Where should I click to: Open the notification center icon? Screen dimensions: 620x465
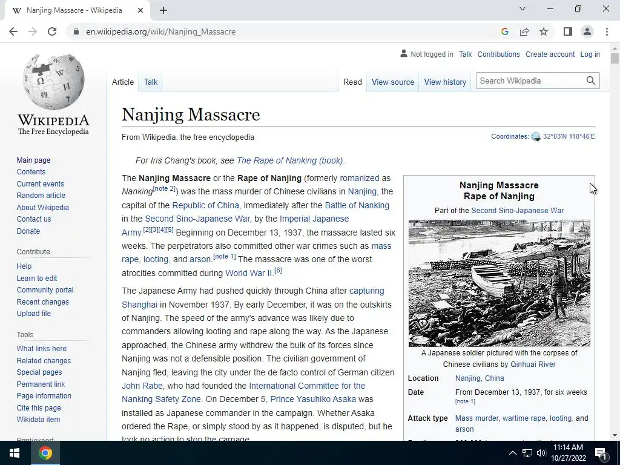point(601,453)
